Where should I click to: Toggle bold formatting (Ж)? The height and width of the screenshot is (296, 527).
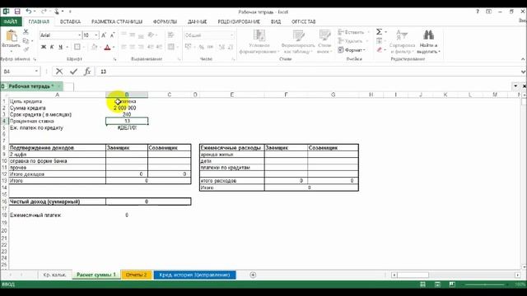(44, 47)
